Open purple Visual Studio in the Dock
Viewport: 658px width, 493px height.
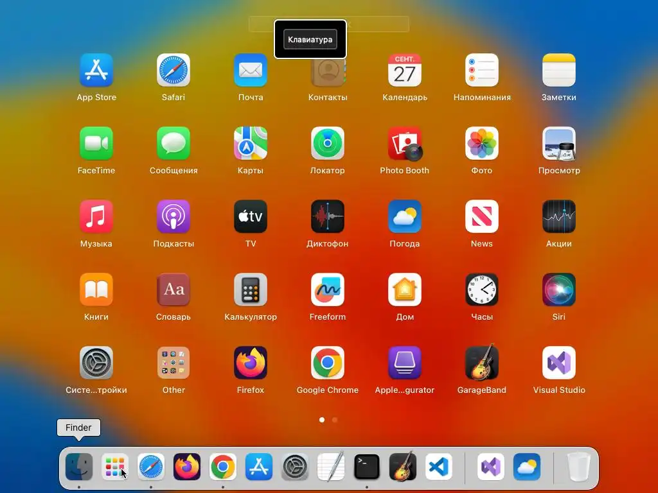[x=490, y=467]
